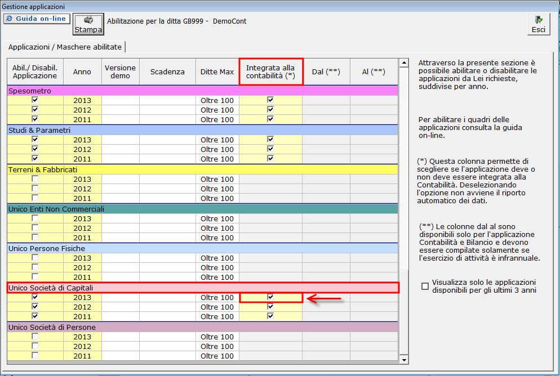Image resolution: width=560 pixels, height=376 pixels.
Task: Enable Unico Società di Persone 2011 checkbox
Action: (35, 356)
